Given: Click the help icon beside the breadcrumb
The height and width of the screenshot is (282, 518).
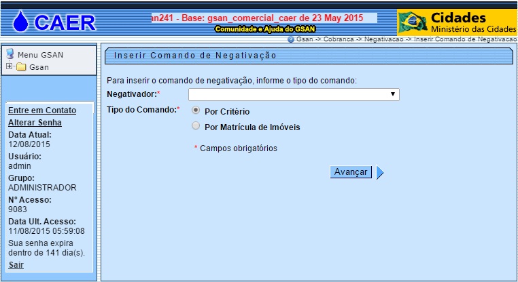Looking at the screenshot, I should [291, 39].
